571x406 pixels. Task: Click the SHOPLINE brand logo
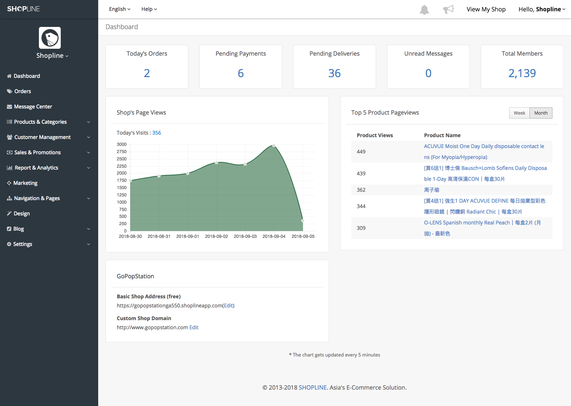pos(24,9)
